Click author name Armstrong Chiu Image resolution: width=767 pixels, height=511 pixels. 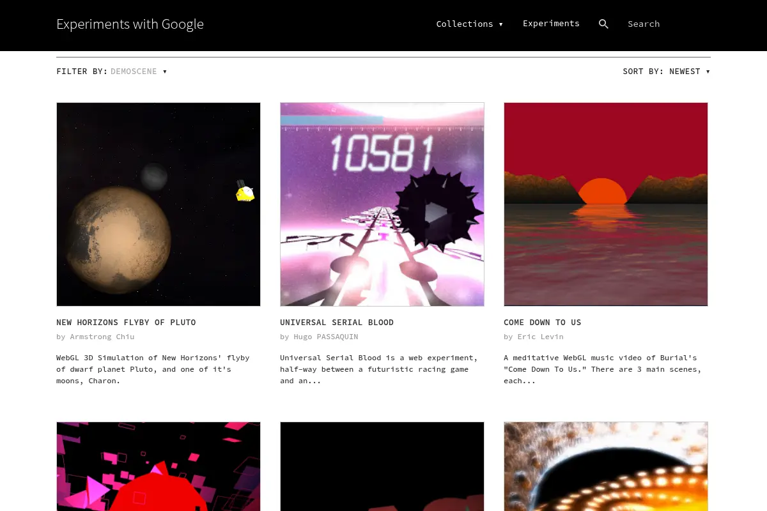[102, 337]
